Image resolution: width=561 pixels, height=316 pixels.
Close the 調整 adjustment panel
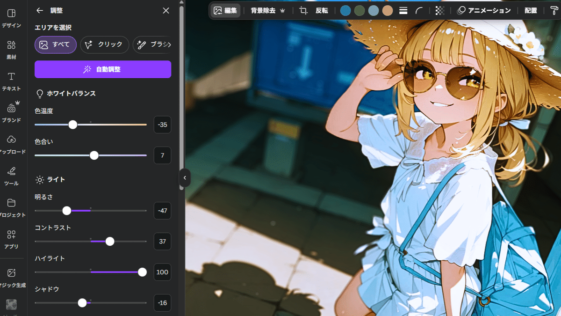tap(166, 10)
